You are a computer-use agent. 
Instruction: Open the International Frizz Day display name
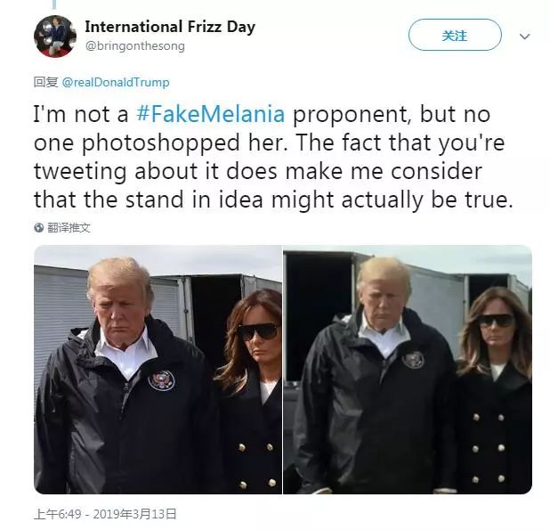click(x=169, y=27)
